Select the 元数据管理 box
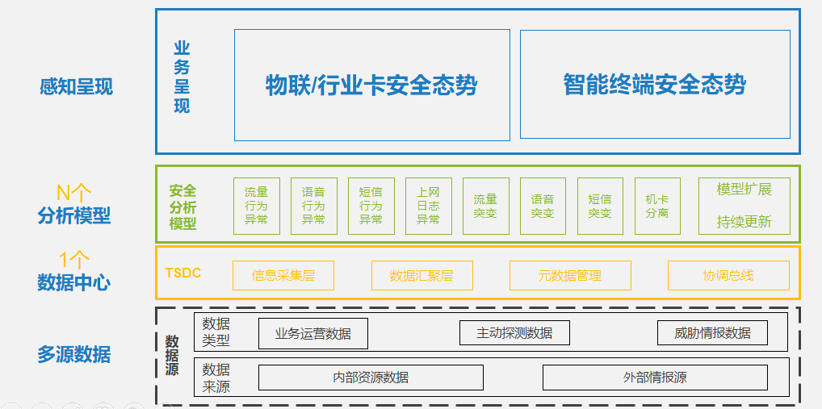Screen dimensions: 822x409 [569, 275]
